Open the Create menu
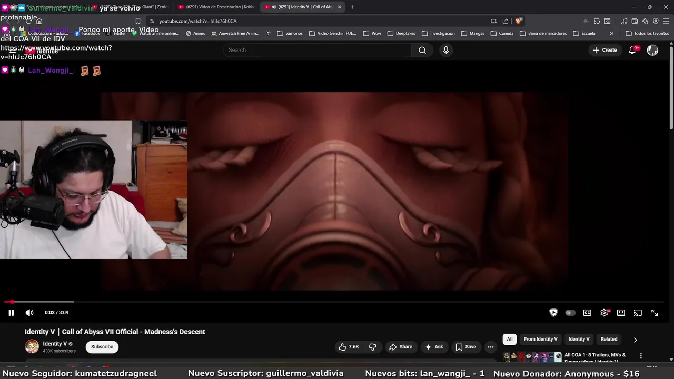Screen dimensions: 674x379 [604, 50]
